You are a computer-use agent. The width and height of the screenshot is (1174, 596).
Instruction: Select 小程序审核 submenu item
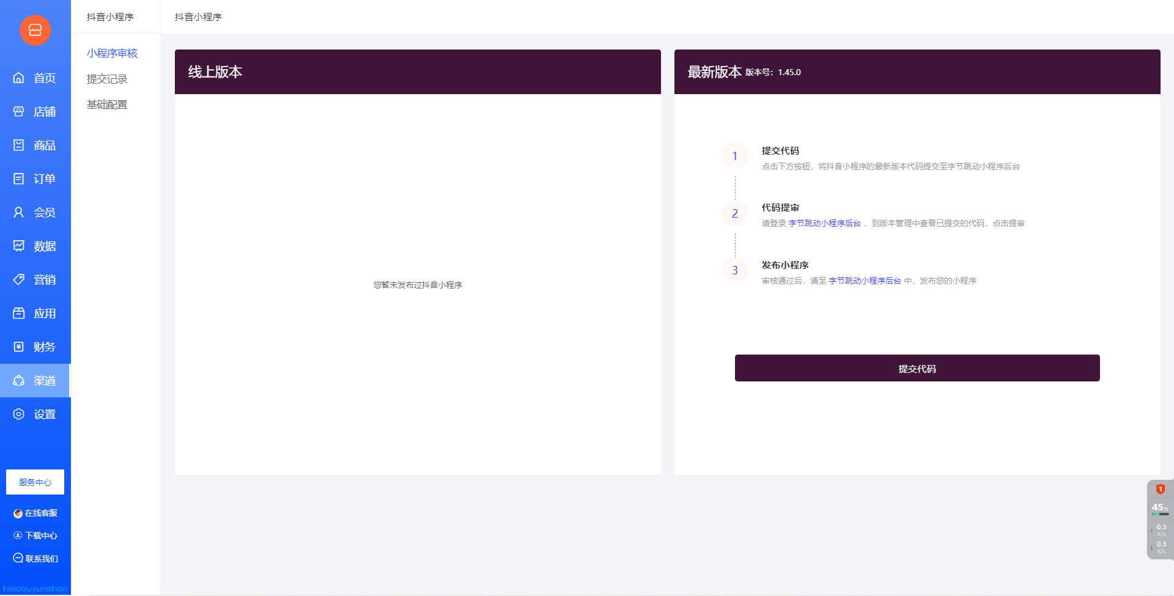point(113,53)
